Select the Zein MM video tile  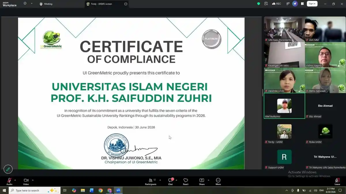point(325,29)
